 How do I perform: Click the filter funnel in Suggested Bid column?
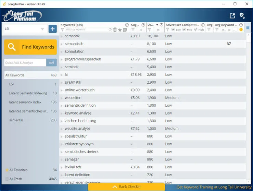pos(133,30)
